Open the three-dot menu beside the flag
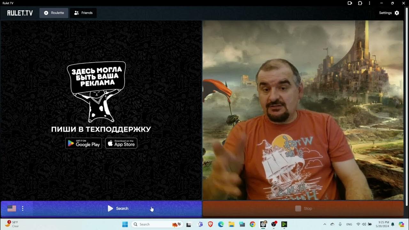The width and height of the screenshot is (409, 230). pyautogui.click(x=23, y=209)
